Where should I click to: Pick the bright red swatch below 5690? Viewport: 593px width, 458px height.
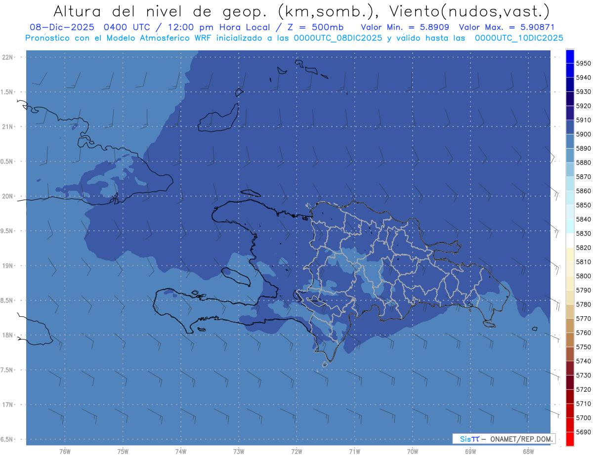[x=570, y=439]
